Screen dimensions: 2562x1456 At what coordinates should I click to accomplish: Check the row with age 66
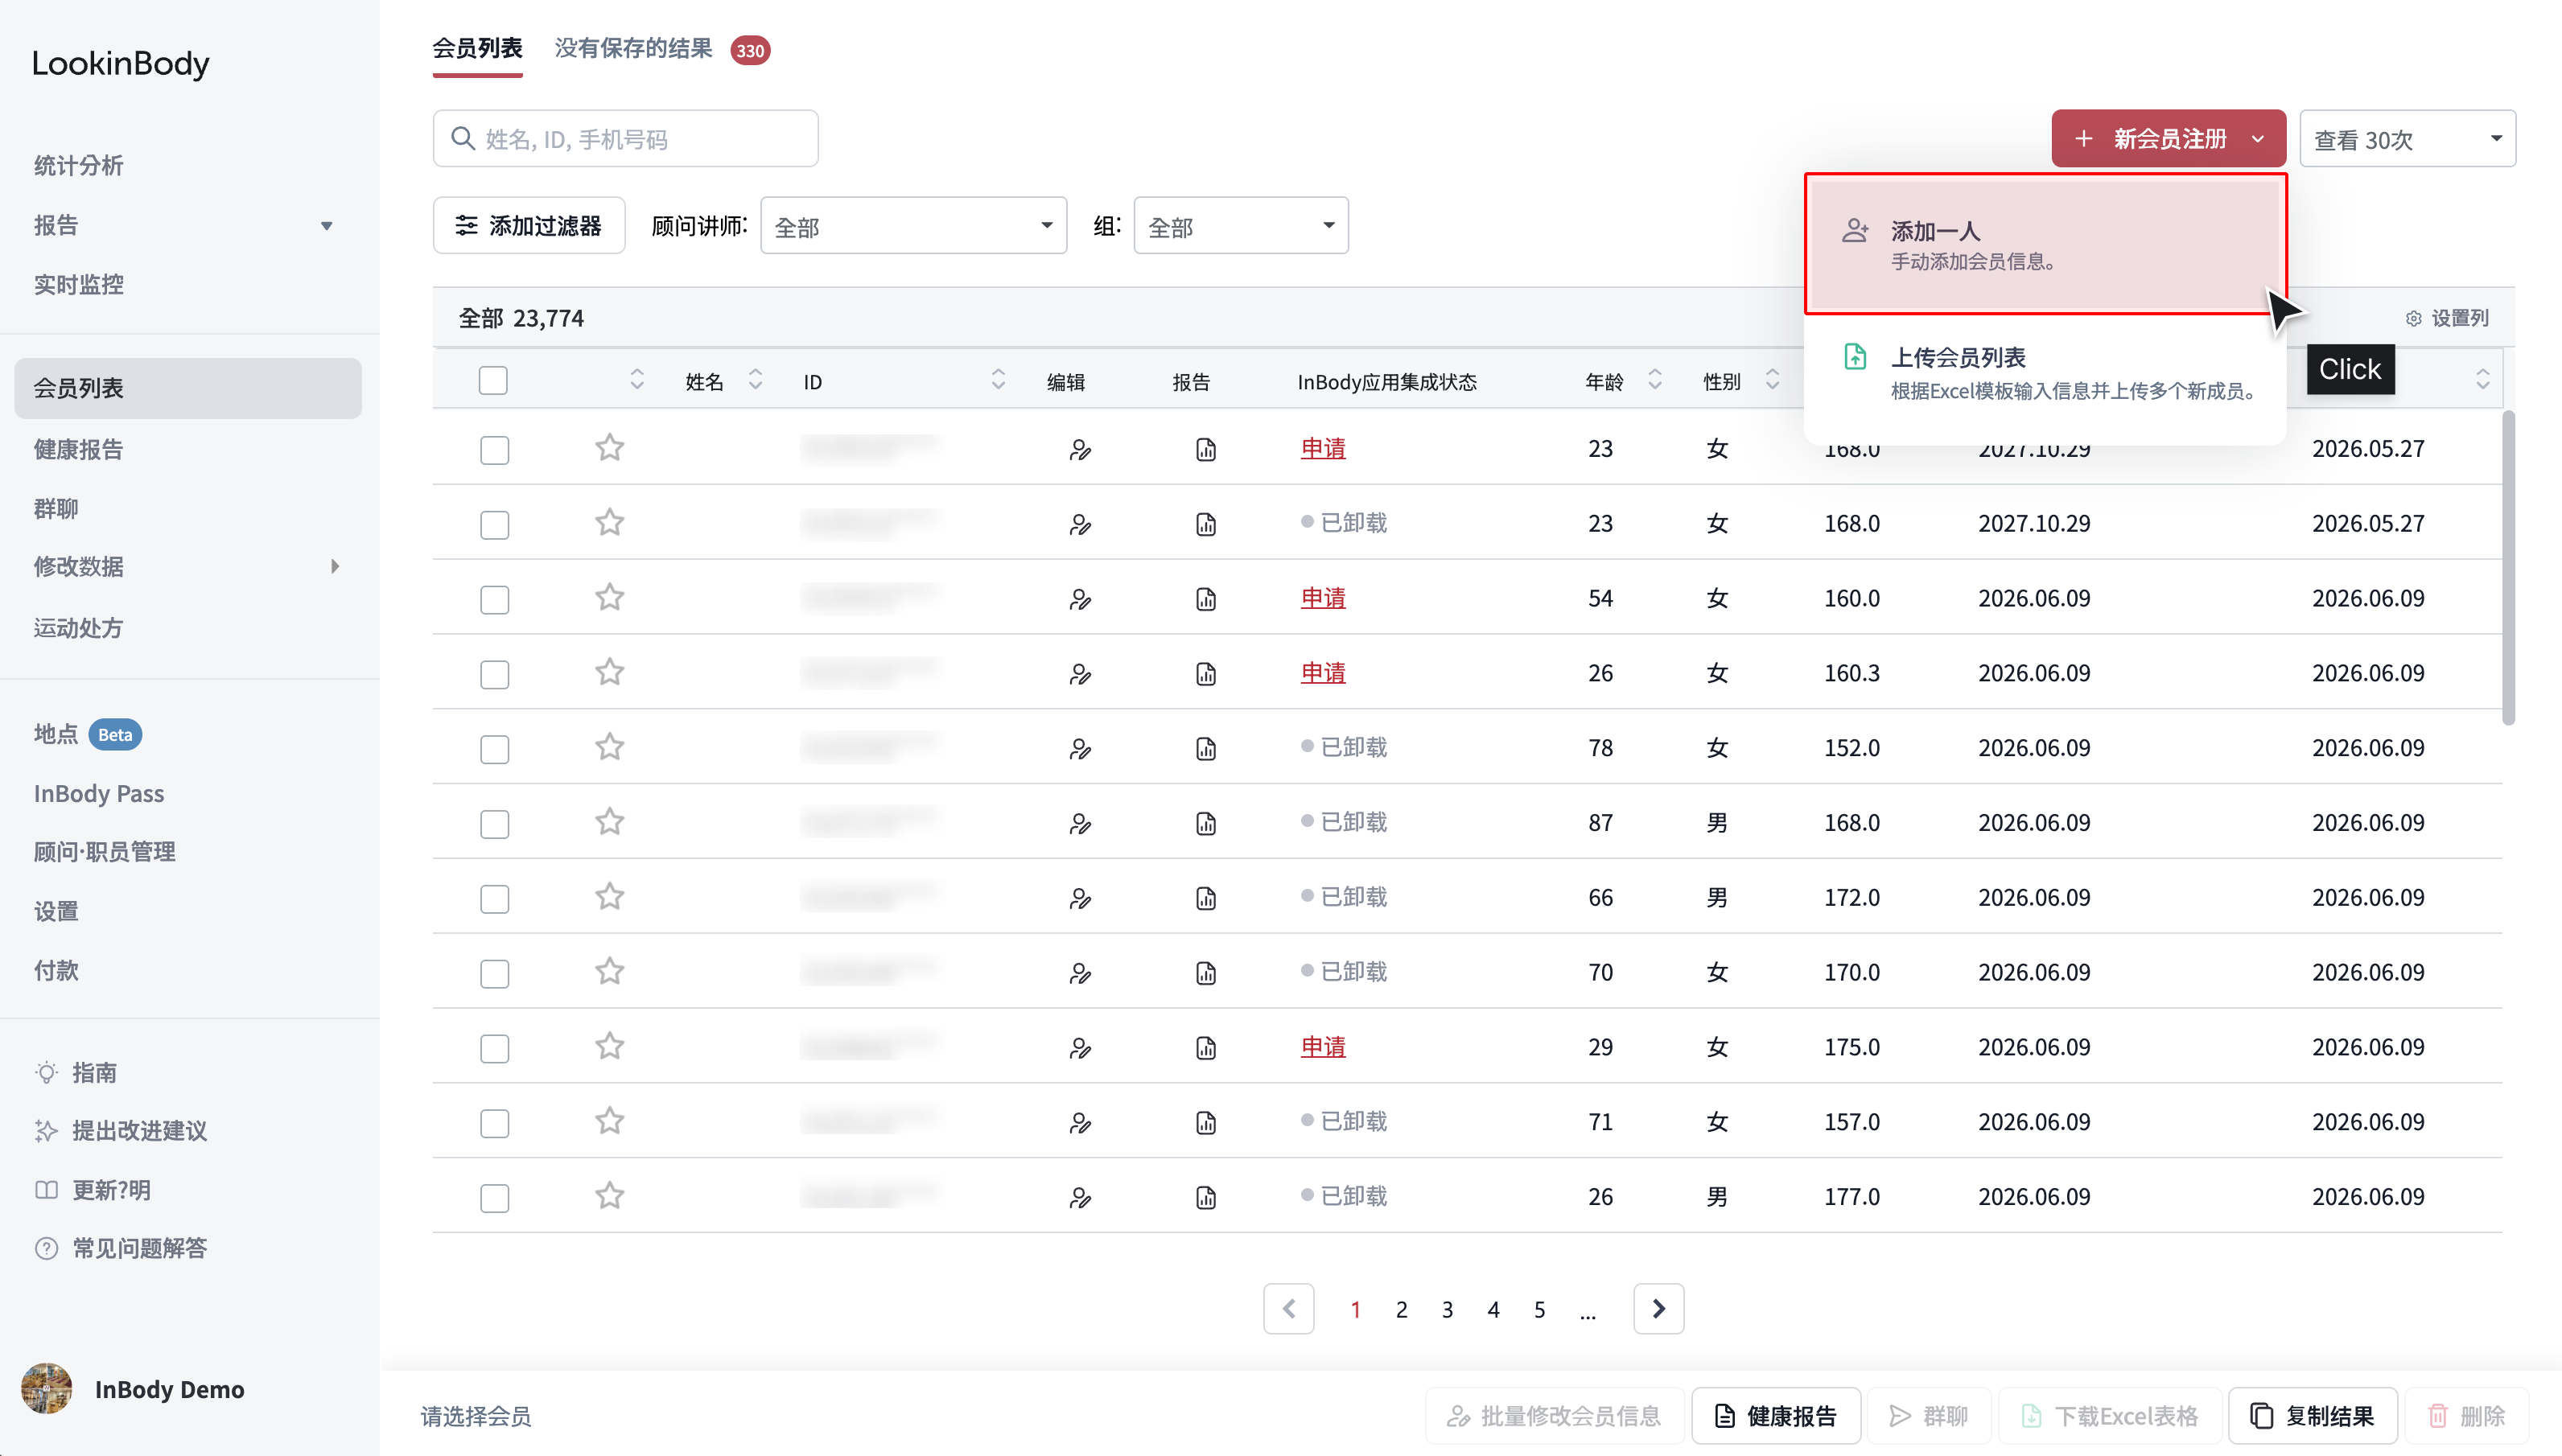tap(494, 898)
